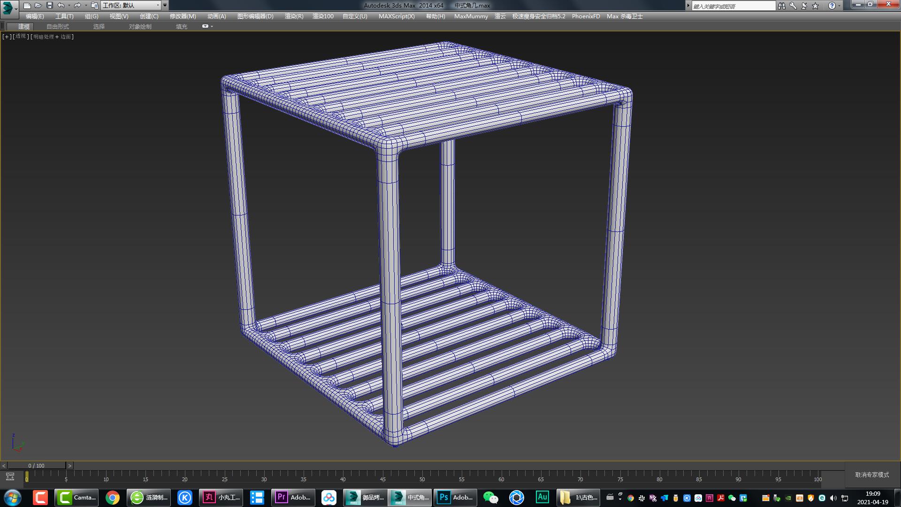
Task: Save the current scene
Action: click(49, 5)
